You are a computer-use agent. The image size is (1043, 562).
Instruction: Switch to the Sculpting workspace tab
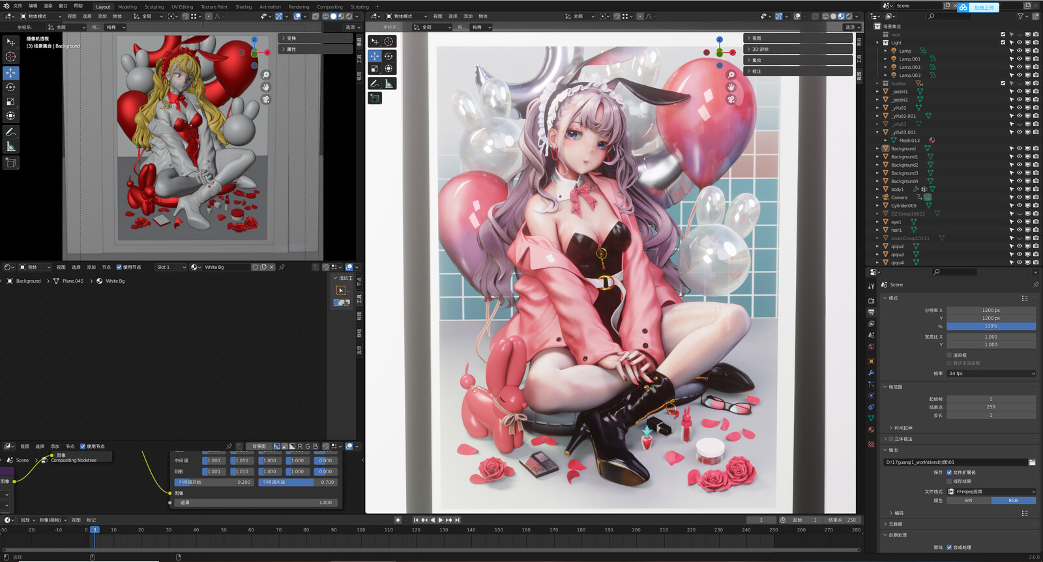click(x=154, y=7)
